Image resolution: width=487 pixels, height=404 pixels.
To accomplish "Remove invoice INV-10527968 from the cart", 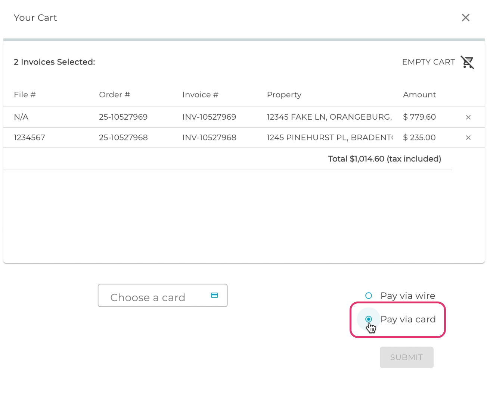I will click(468, 138).
